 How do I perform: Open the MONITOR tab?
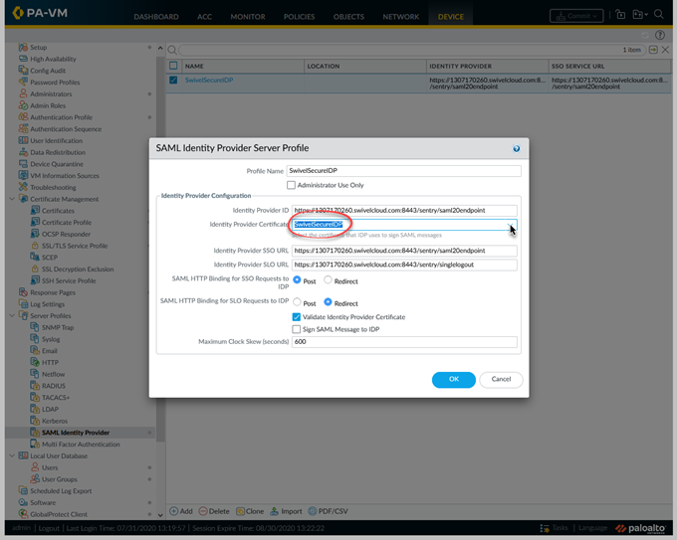248,17
